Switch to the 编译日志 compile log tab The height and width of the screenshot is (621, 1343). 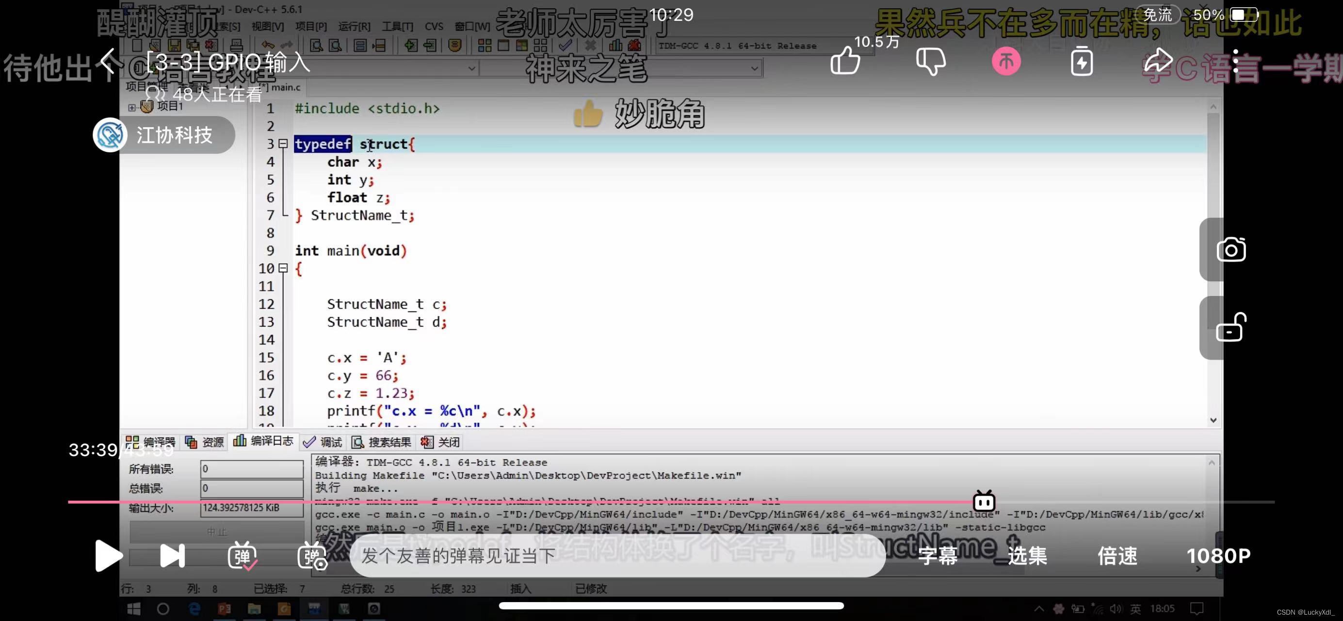pyautogui.click(x=263, y=441)
